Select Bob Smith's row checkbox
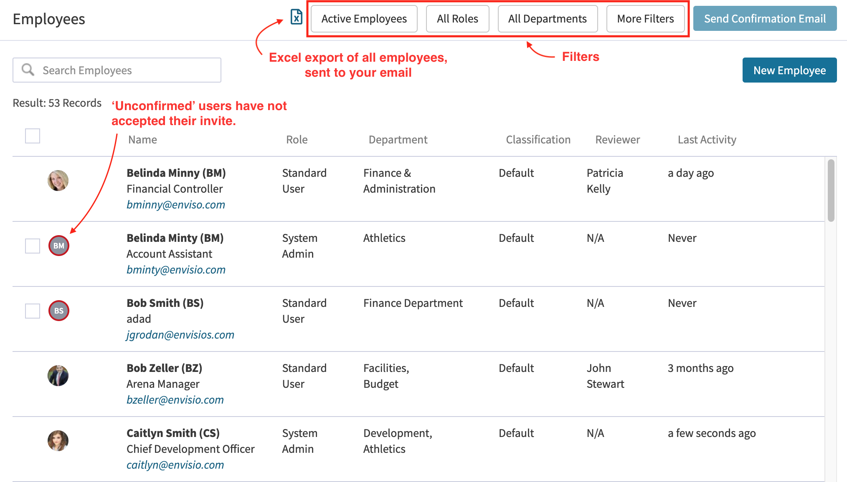Screen dimensions: 847x482 tap(32, 311)
